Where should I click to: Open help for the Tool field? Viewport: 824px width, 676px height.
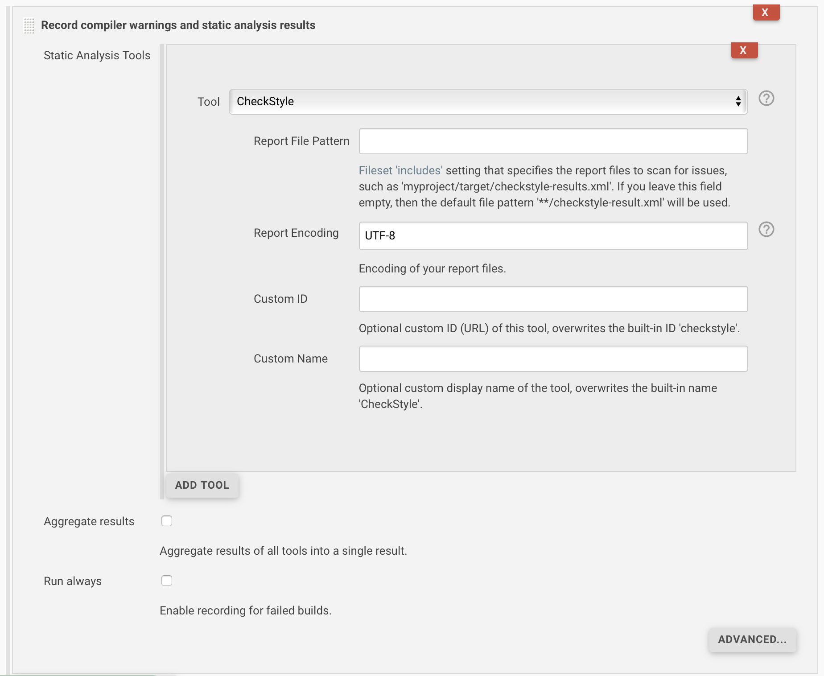coord(766,98)
